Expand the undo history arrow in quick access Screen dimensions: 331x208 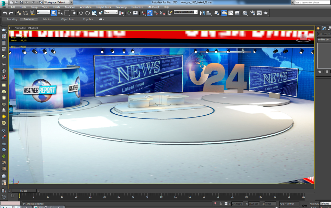tap(30, 2)
